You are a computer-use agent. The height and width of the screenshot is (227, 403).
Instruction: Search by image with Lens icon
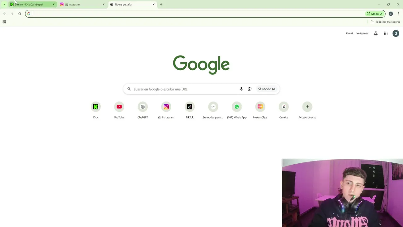point(250,89)
